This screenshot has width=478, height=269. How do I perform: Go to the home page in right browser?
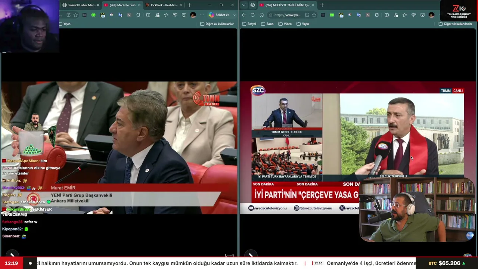[x=261, y=15]
